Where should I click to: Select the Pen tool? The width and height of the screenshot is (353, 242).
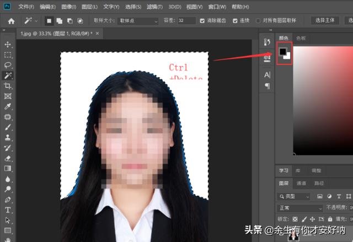click(8, 200)
